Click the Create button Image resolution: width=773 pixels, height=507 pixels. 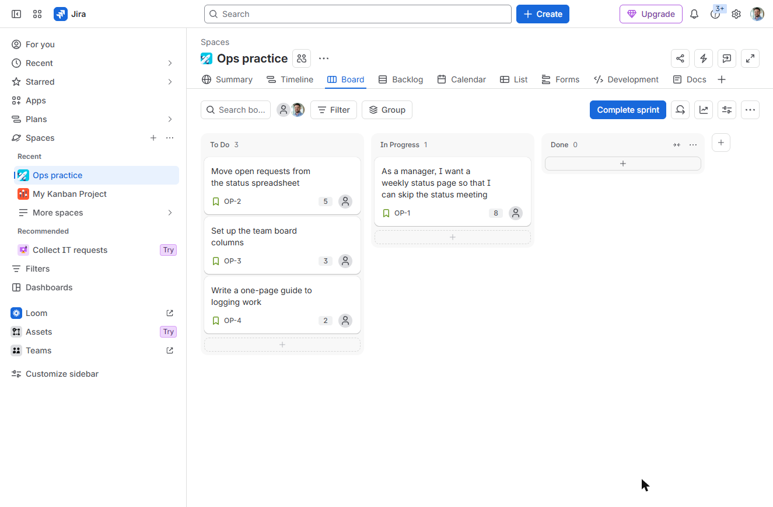(x=543, y=14)
